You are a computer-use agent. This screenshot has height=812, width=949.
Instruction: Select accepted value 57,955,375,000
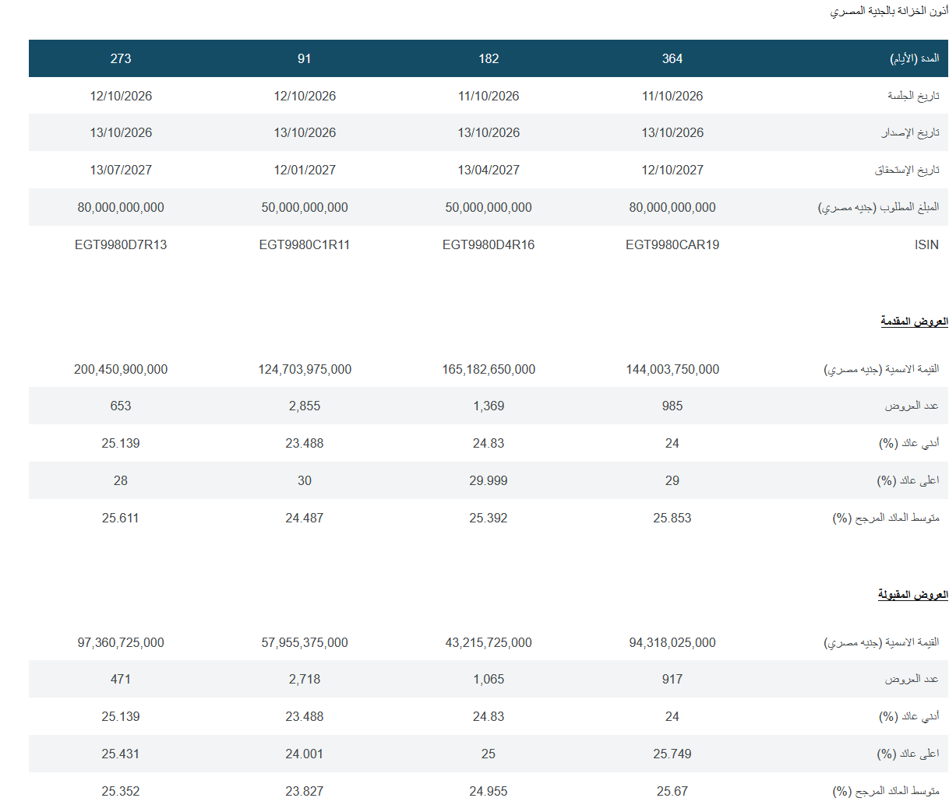[x=305, y=642]
